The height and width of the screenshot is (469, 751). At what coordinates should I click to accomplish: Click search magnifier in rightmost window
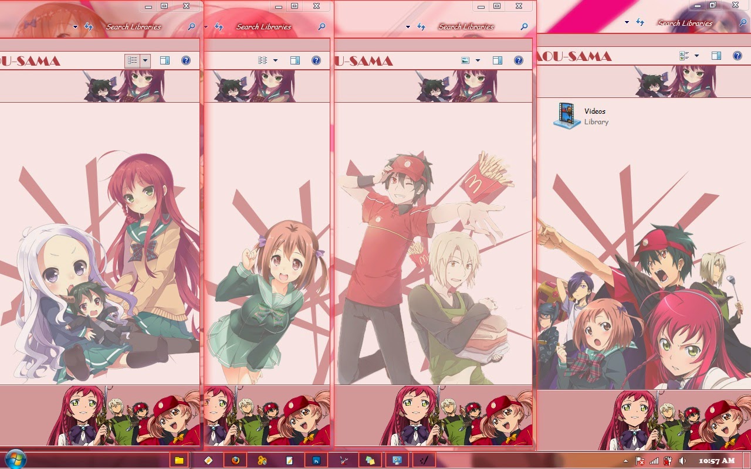click(743, 23)
